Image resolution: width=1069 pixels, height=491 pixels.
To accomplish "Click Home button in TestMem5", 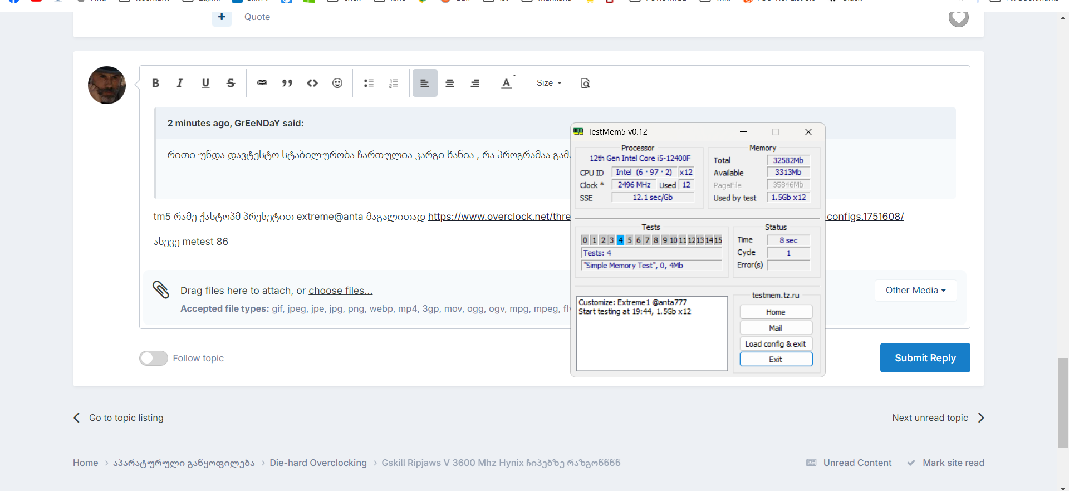I will point(776,312).
